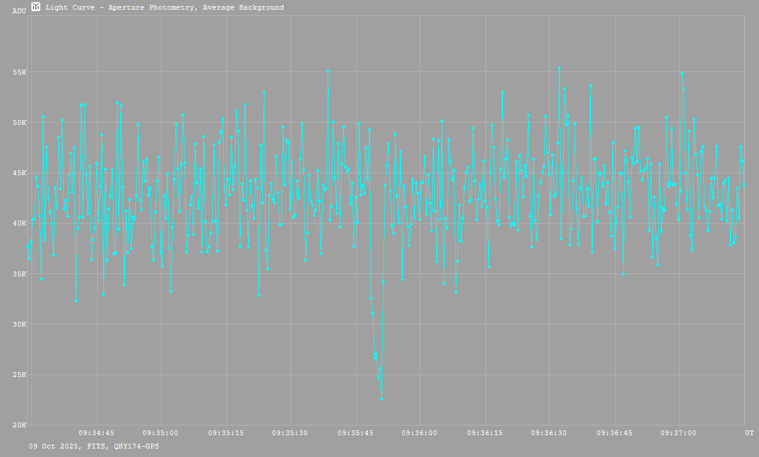Click the 09:36:30 time axis label
This screenshot has width=759, height=457.
pos(548,433)
